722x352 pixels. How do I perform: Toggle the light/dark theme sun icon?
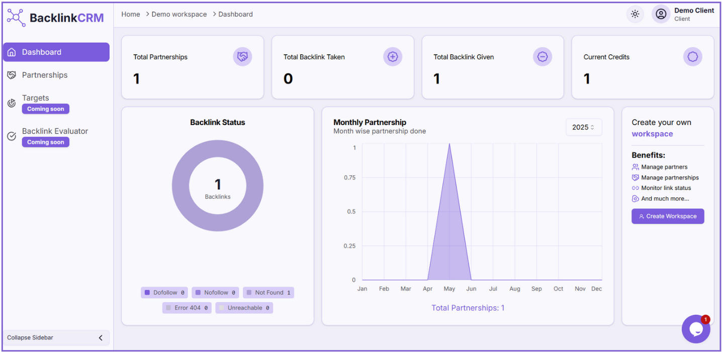(x=635, y=14)
